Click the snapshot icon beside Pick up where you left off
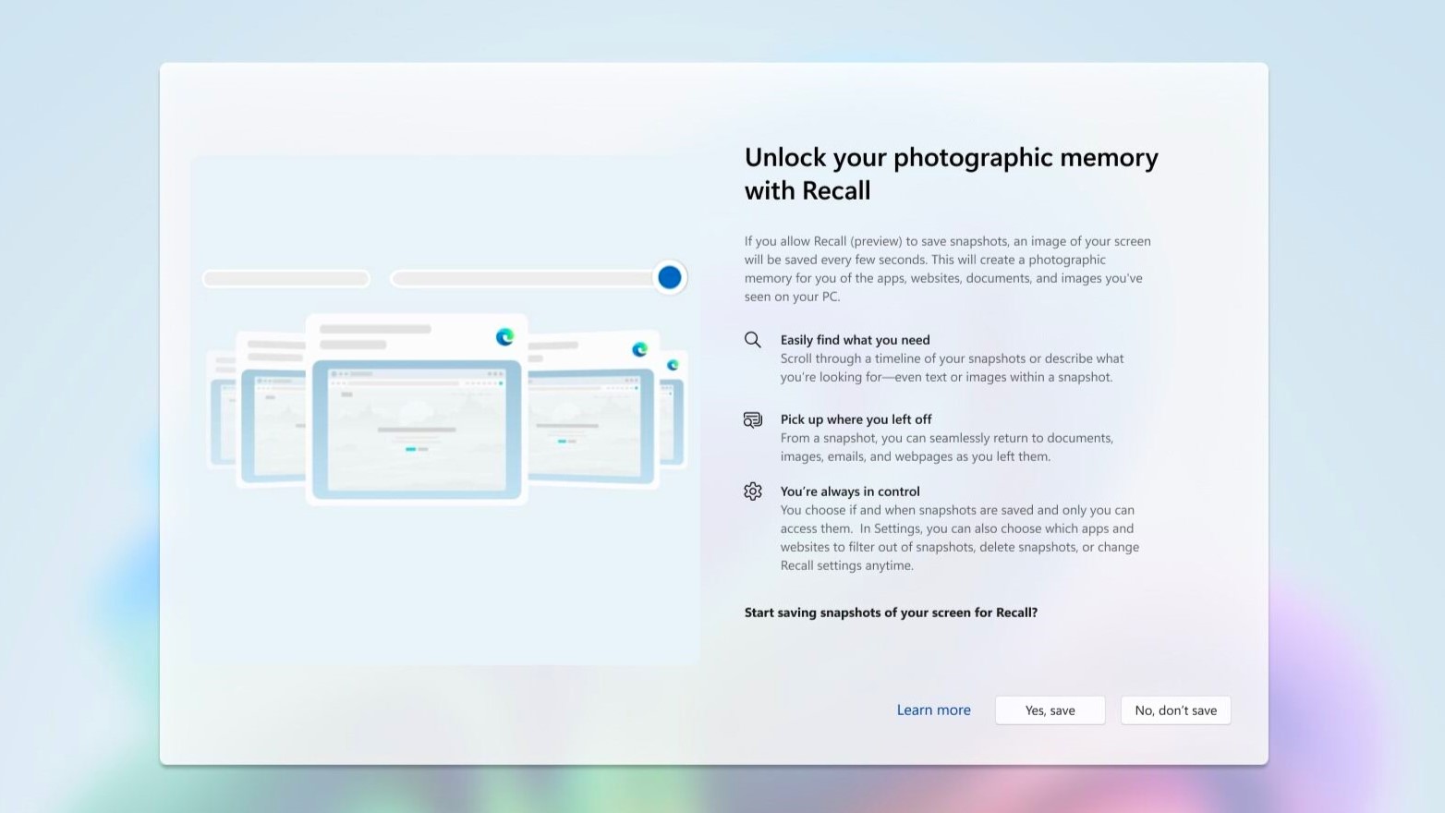Screen dimensions: 1445x813 click(x=753, y=419)
